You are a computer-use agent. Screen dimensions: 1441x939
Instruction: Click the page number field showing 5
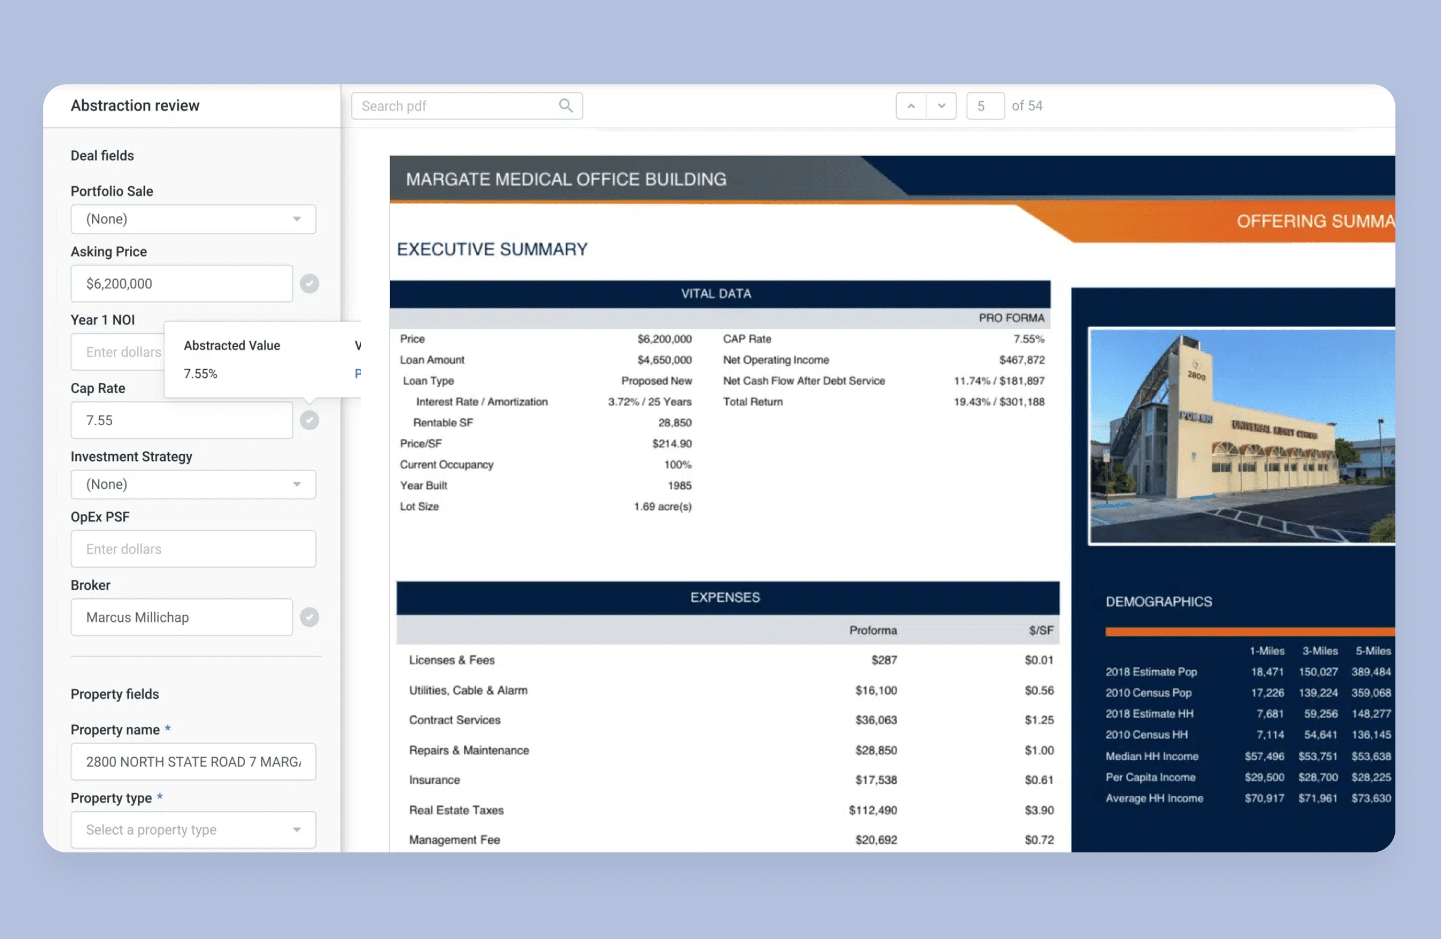(985, 106)
